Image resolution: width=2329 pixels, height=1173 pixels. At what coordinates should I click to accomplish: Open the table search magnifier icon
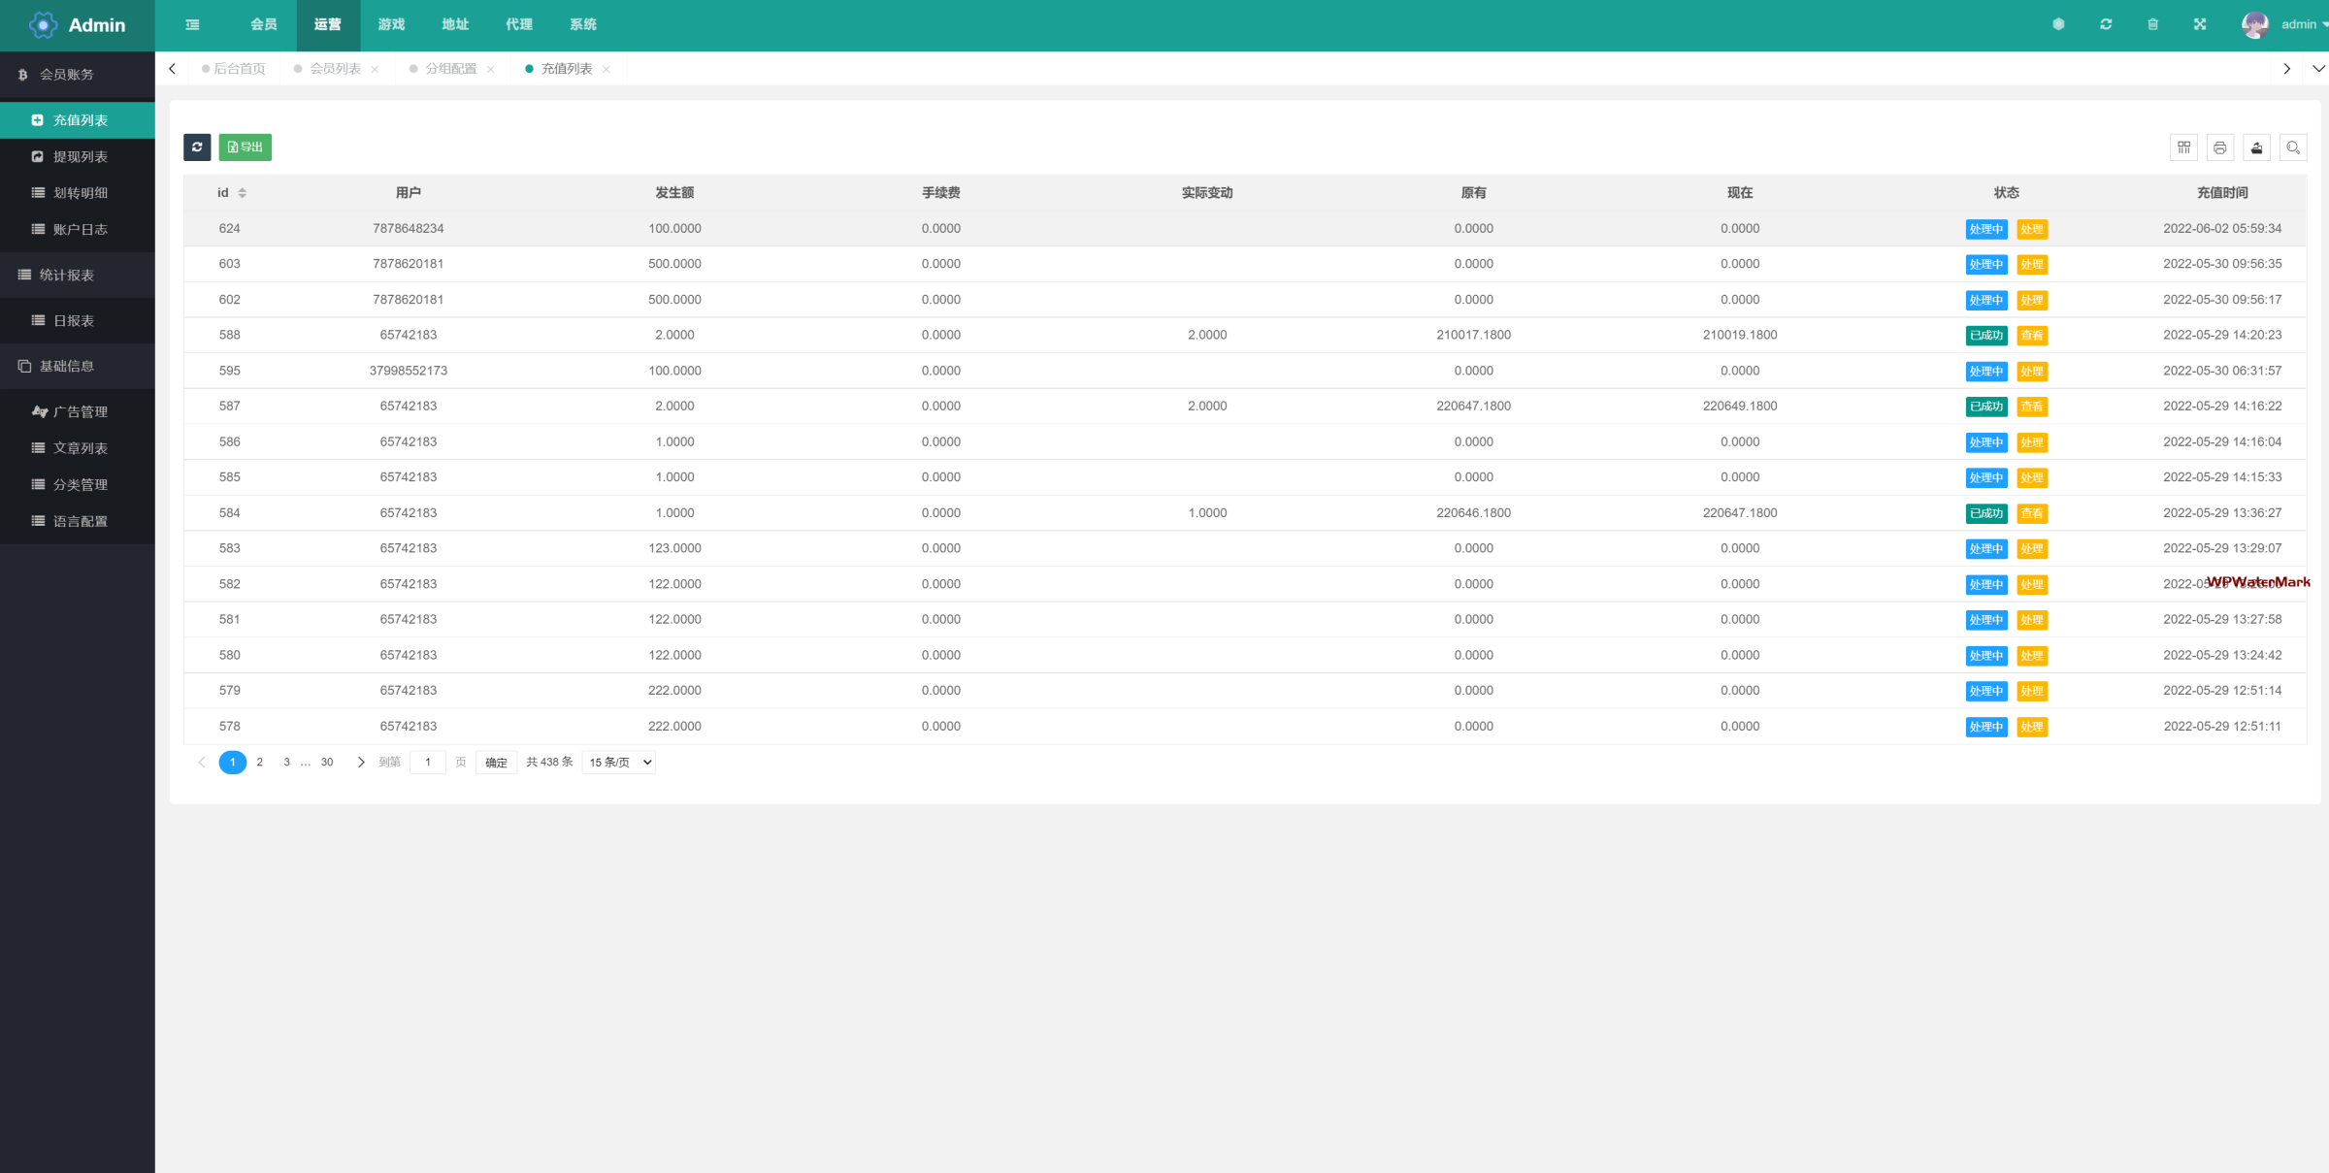[x=2293, y=147]
